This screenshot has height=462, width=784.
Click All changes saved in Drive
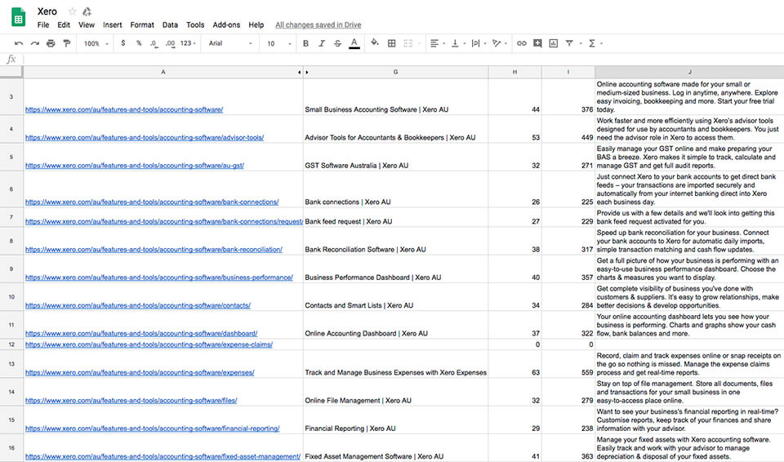coord(318,24)
